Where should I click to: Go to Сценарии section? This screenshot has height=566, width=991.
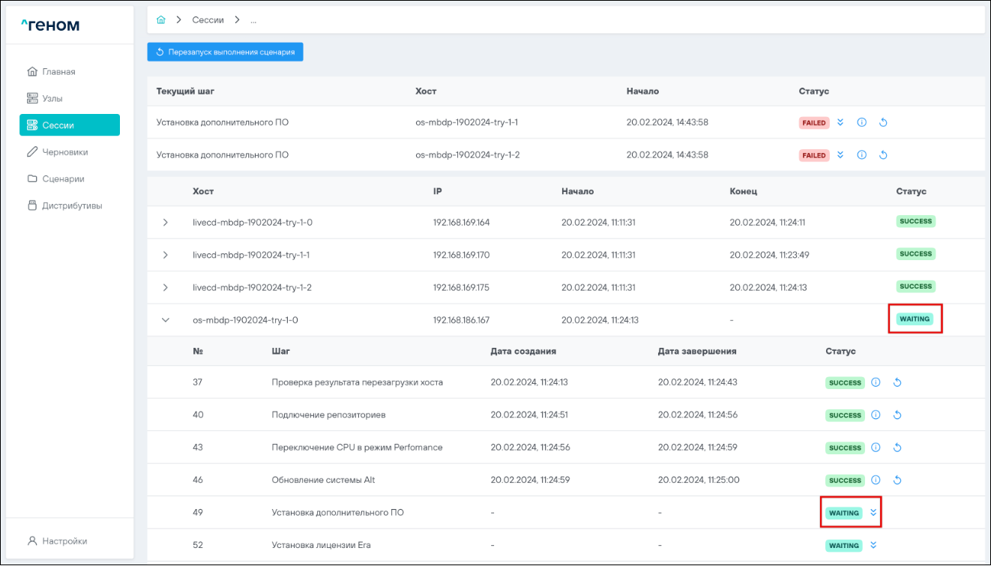(63, 179)
